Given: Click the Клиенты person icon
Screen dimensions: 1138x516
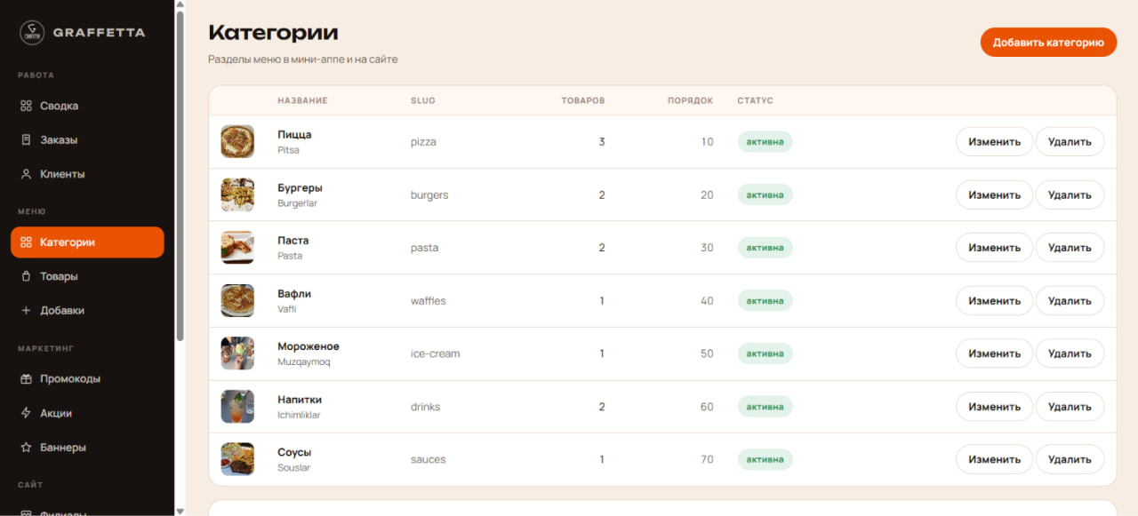Looking at the screenshot, I should point(26,174).
